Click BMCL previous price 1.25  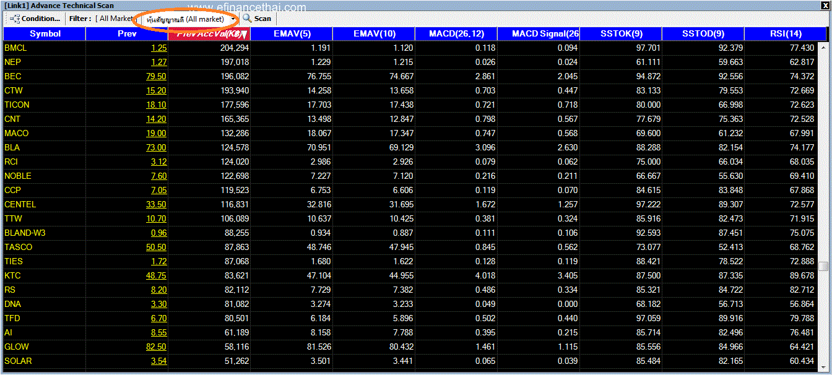[x=158, y=48]
